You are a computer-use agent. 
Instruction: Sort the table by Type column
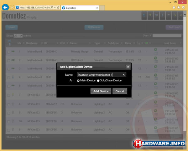100,43
